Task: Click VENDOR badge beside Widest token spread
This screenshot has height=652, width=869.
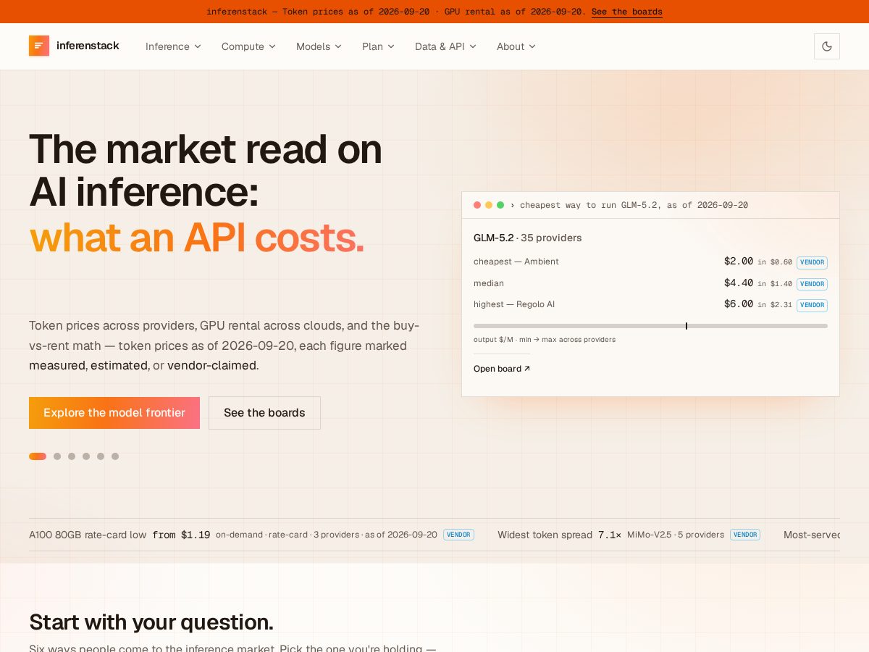Action: click(x=745, y=535)
